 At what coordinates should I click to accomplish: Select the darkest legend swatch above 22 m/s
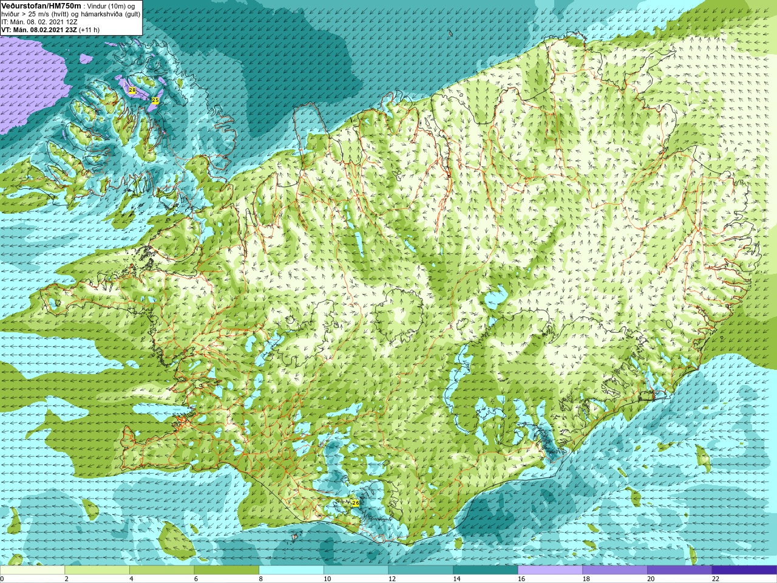pyautogui.click(x=744, y=570)
